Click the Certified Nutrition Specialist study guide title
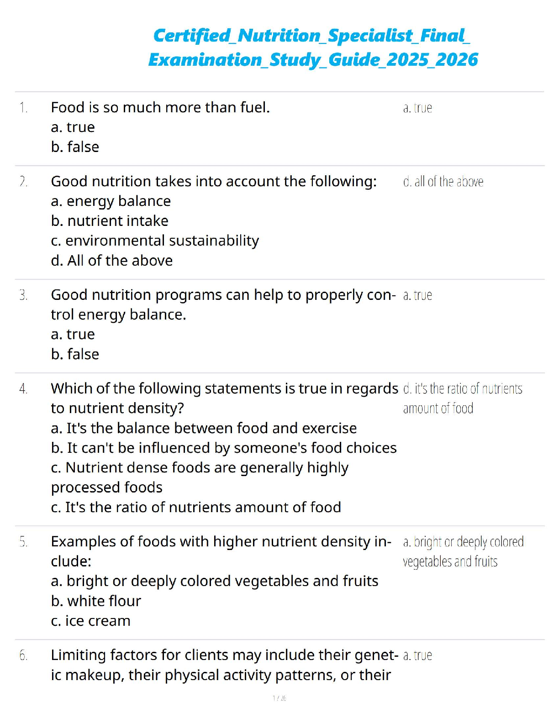The height and width of the screenshot is (723, 559). (x=312, y=47)
